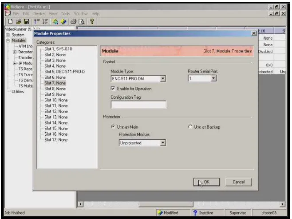The height and width of the screenshot is (219, 292).
Task: Select Slot 17, None category
Action: pos(56,140)
